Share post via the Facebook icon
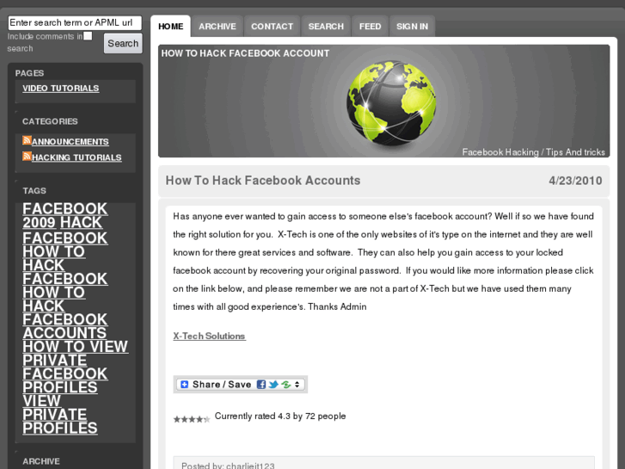The height and width of the screenshot is (469, 625). pos(261,385)
